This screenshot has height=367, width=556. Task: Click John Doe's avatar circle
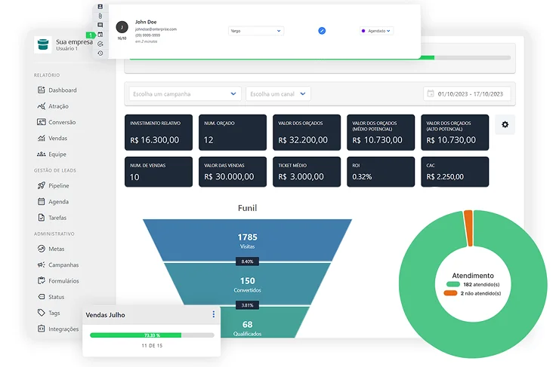(x=122, y=27)
